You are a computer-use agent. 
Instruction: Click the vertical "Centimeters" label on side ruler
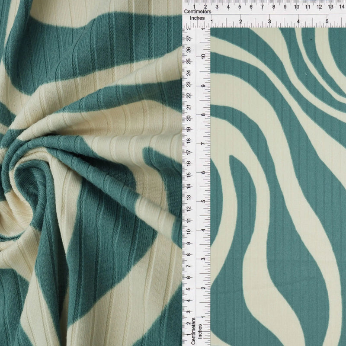pyautogui.click(x=193, y=331)
